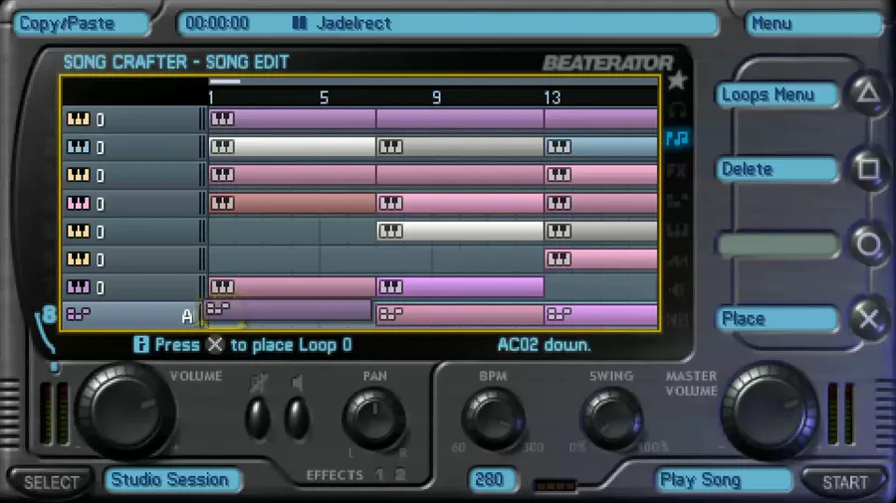896x503 pixels.
Task: Click the Jadelrect song title
Action: click(x=354, y=24)
